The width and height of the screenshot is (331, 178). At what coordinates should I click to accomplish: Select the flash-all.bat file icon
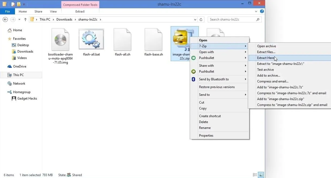click(x=91, y=39)
